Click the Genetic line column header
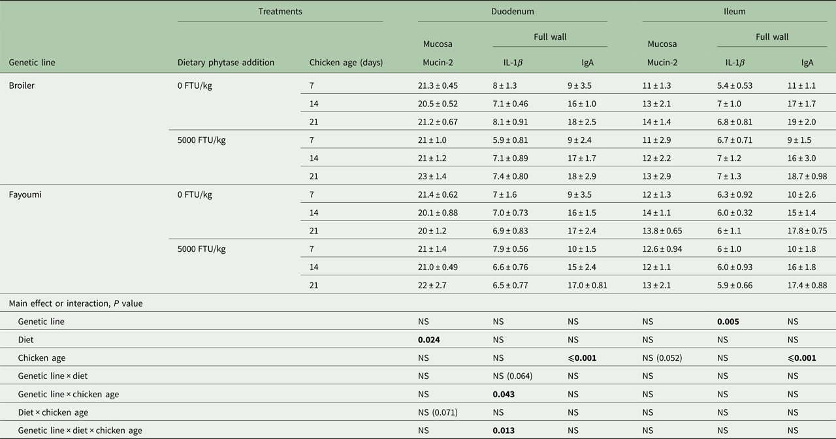The image size is (836, 439). pyautogui.click(x=32, y=63)
